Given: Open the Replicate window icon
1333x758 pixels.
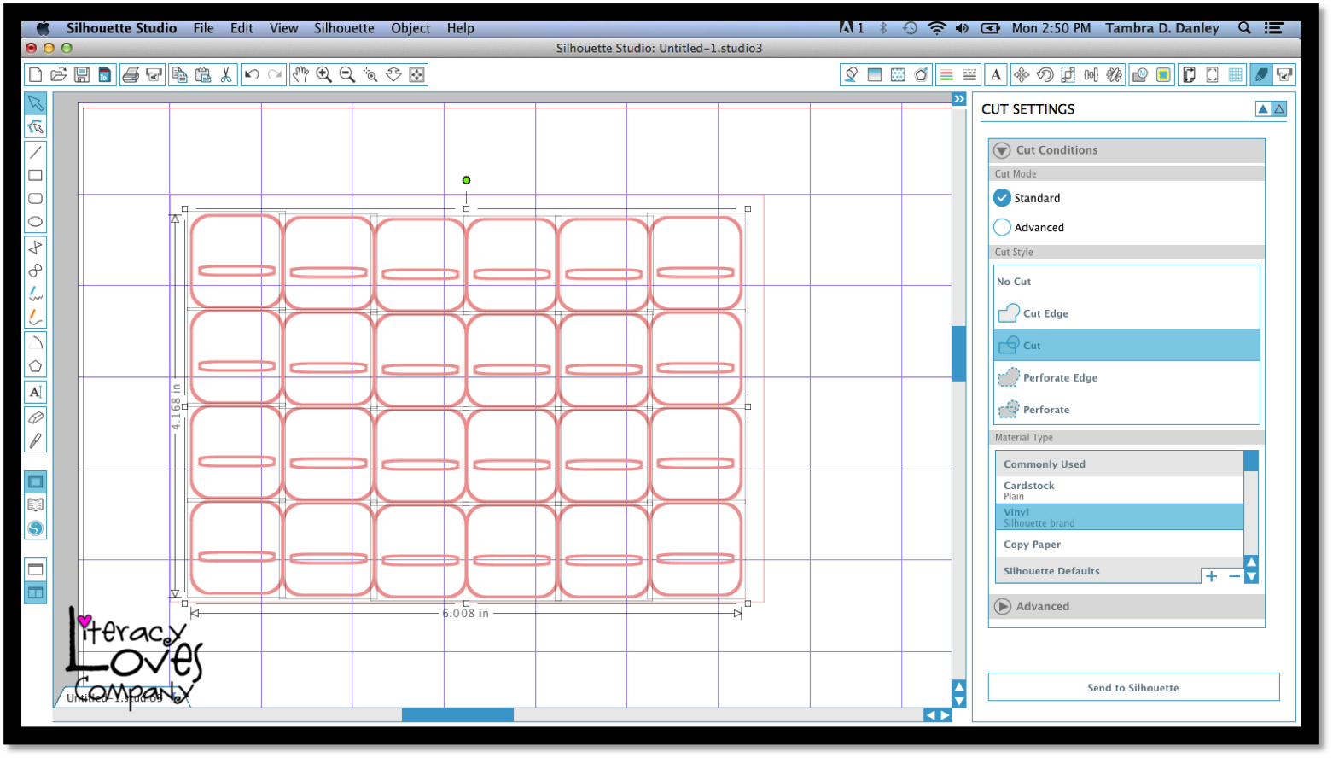Looking at the screenshot, I should [x=1115, y=75].
